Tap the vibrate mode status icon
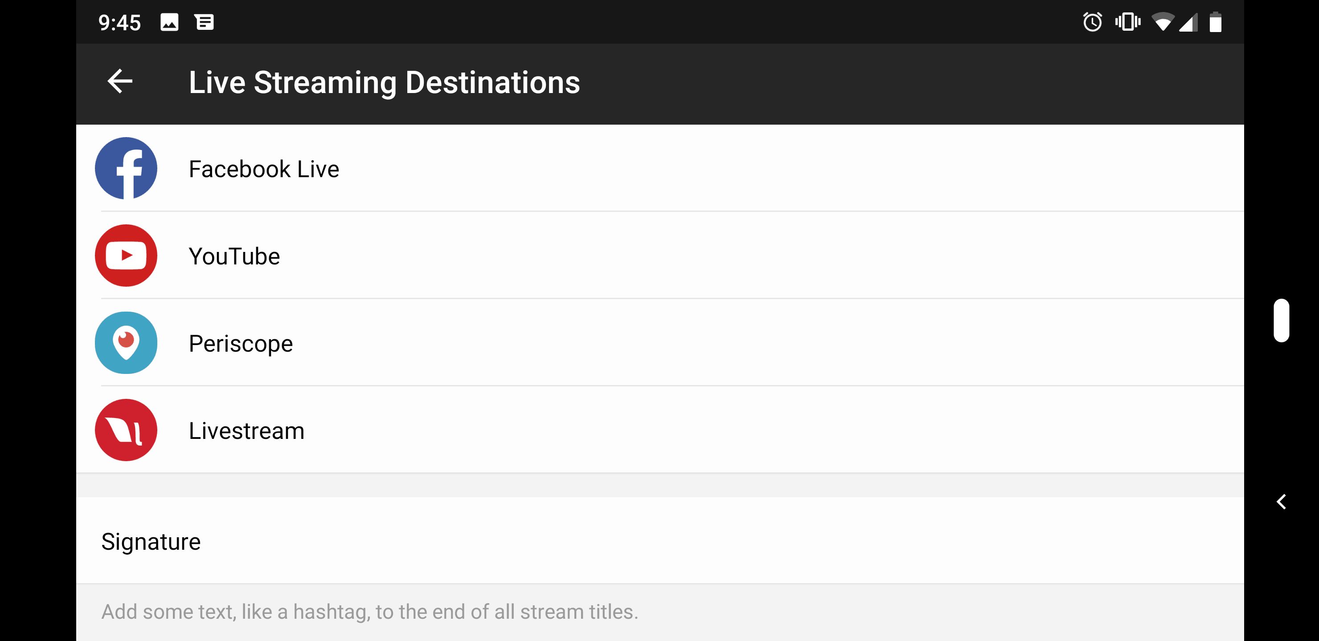 (1127, 23)
